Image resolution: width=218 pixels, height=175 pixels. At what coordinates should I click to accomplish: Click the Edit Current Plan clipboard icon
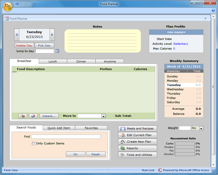123,135
